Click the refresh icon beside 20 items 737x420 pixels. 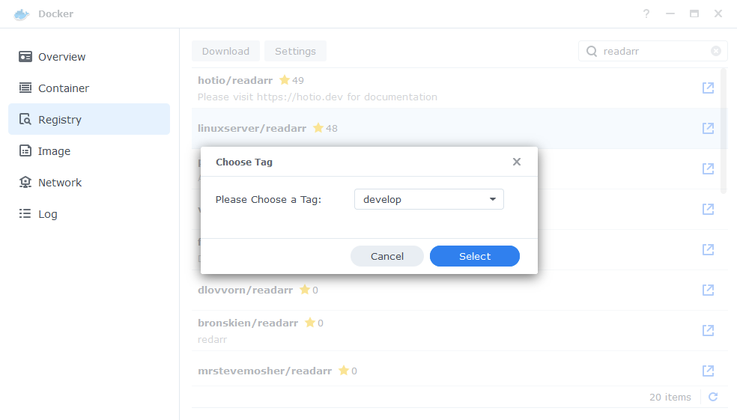(x=713, y=397)
